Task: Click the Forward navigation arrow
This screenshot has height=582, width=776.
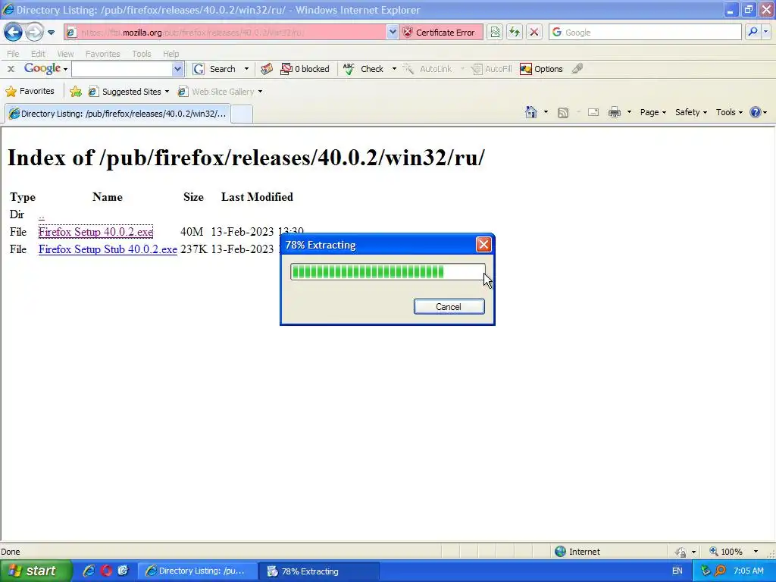Action: tap(33, 32)
